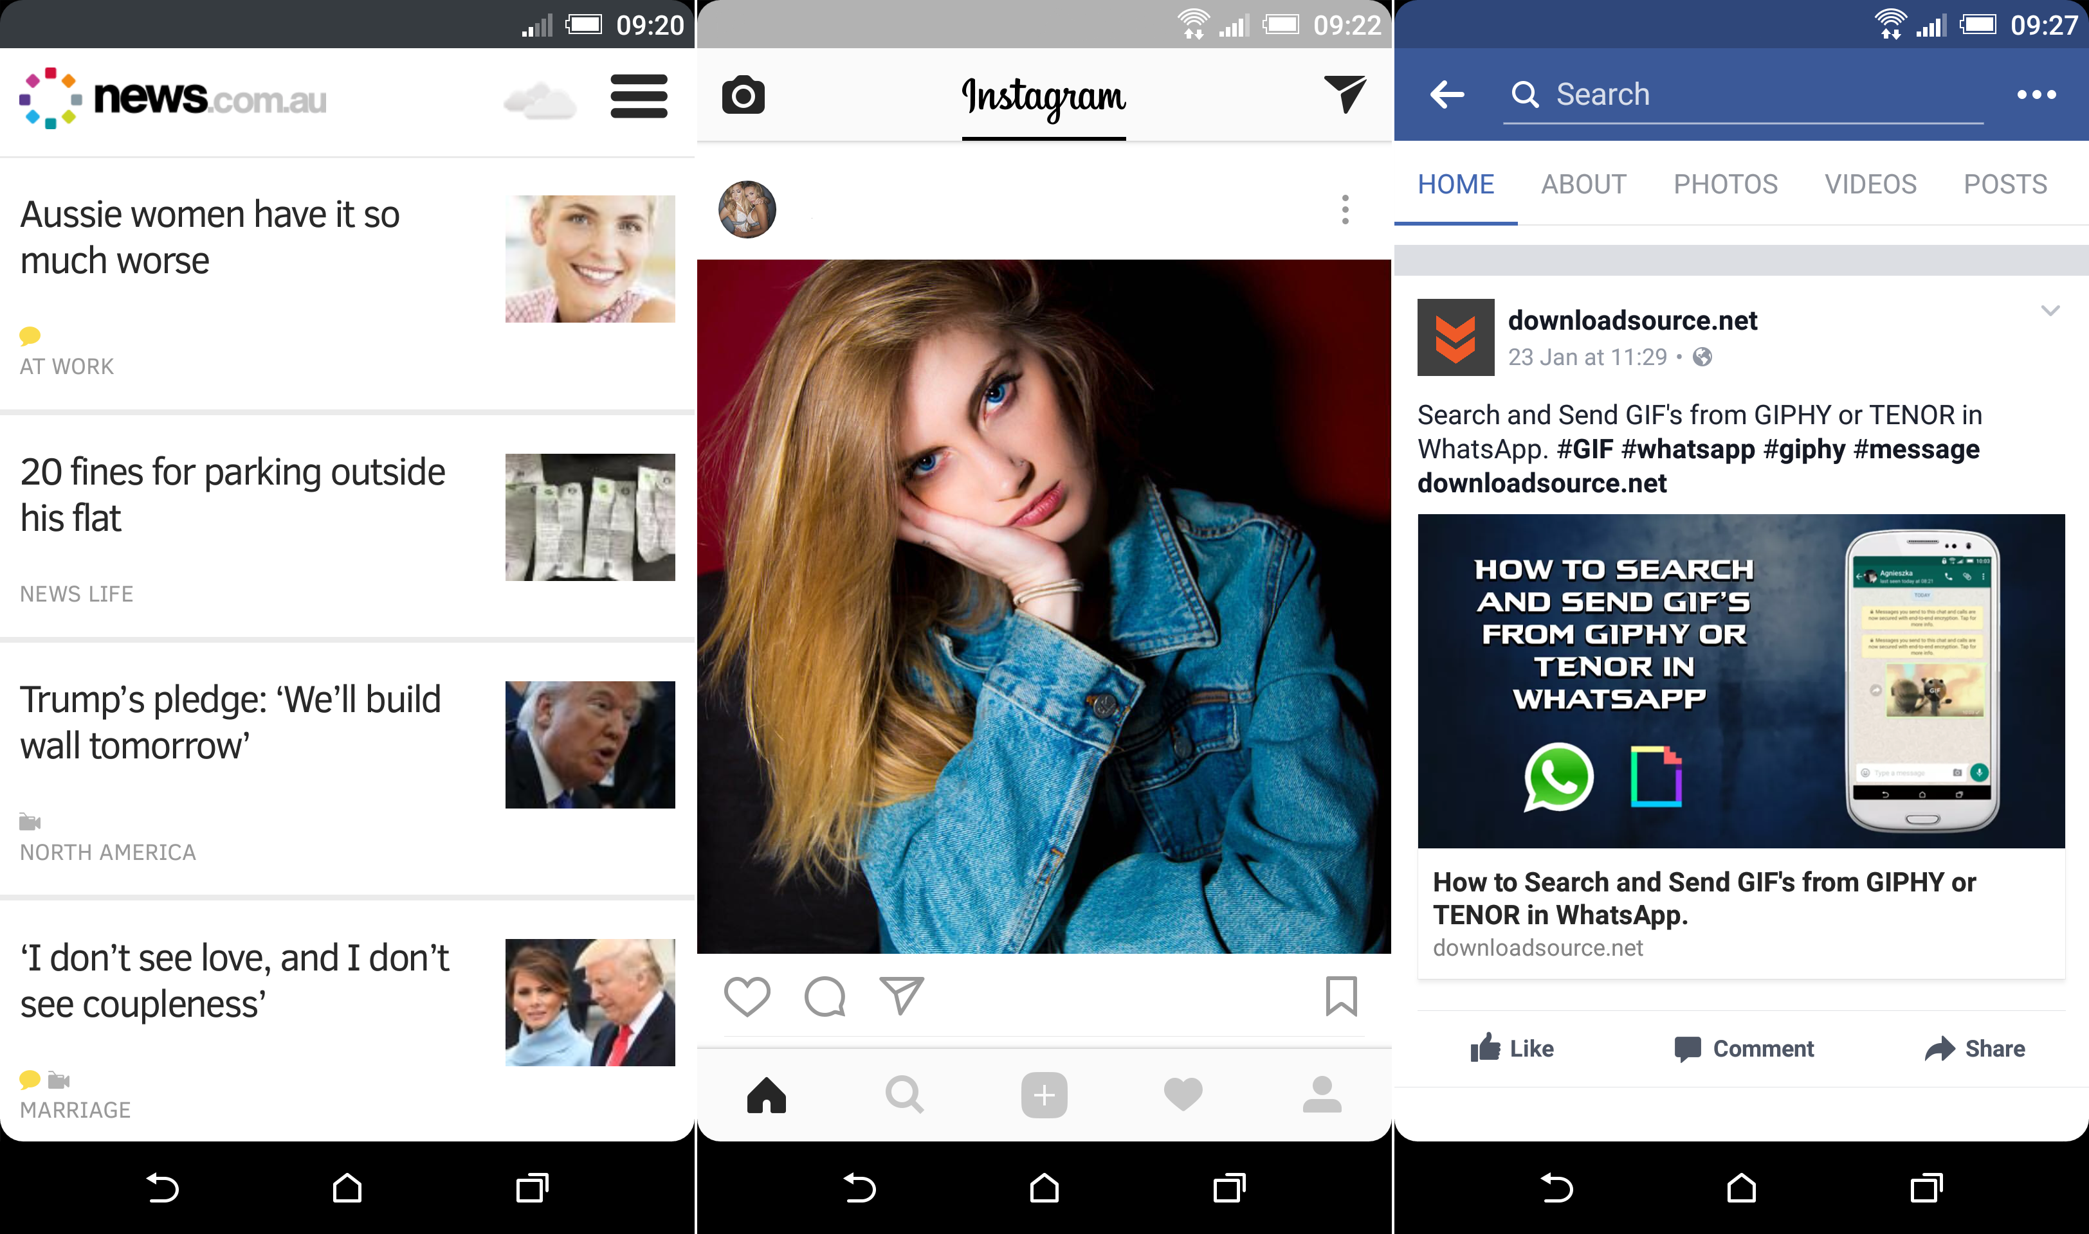Tap the AT WORK category label
This screenshot has height=1234, width=2089.
[66, 367]
